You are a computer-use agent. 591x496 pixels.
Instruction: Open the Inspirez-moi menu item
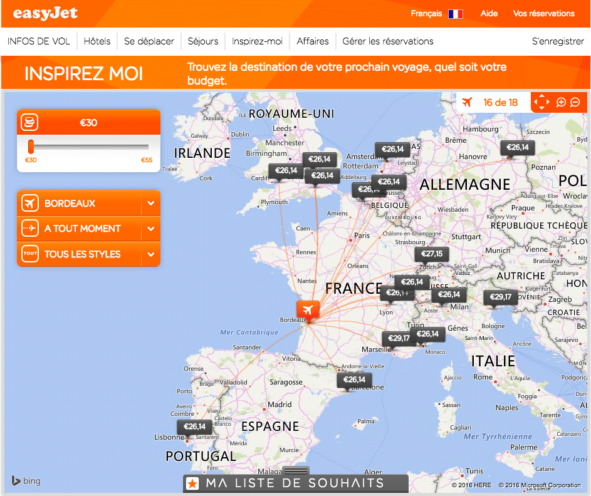tap(257, 41)
